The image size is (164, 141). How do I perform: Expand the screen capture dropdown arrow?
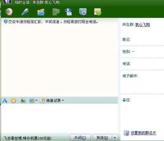click(x=36, y=100)
